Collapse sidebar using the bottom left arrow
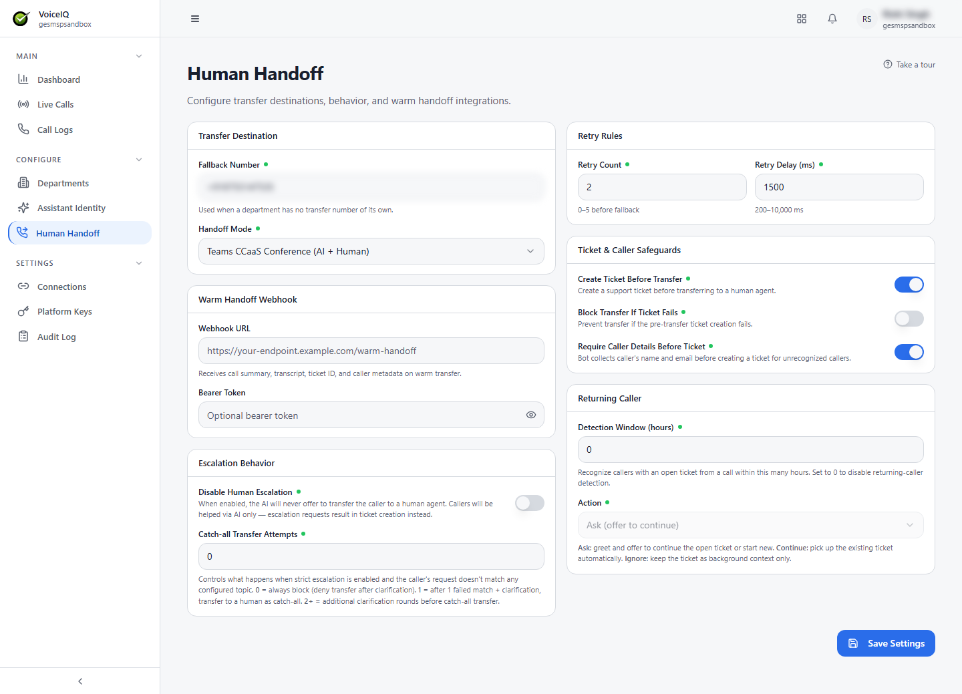Viewport: 962px width, 694px height. (80, 681)
